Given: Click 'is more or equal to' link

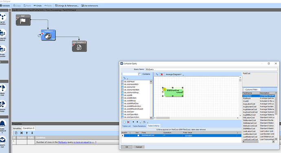Looking at the screenshot, I should coord(82,142).
